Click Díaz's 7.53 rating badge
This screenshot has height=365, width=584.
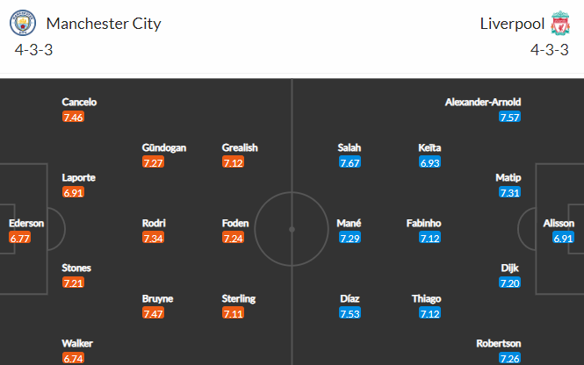[350, 313]
